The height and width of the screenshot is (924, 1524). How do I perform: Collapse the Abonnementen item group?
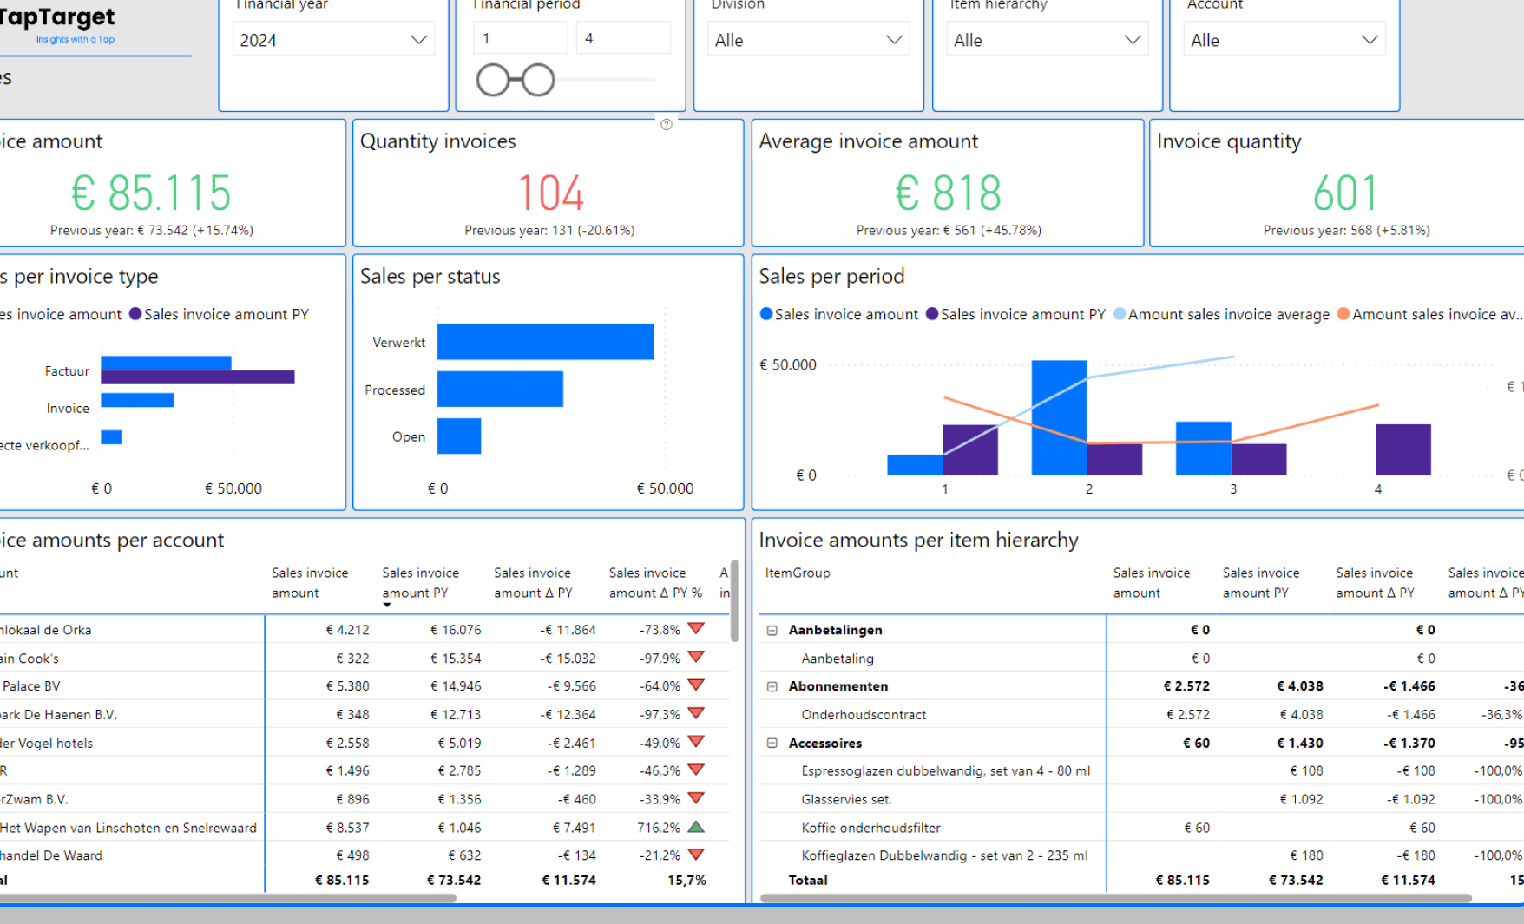coord(772,686)
